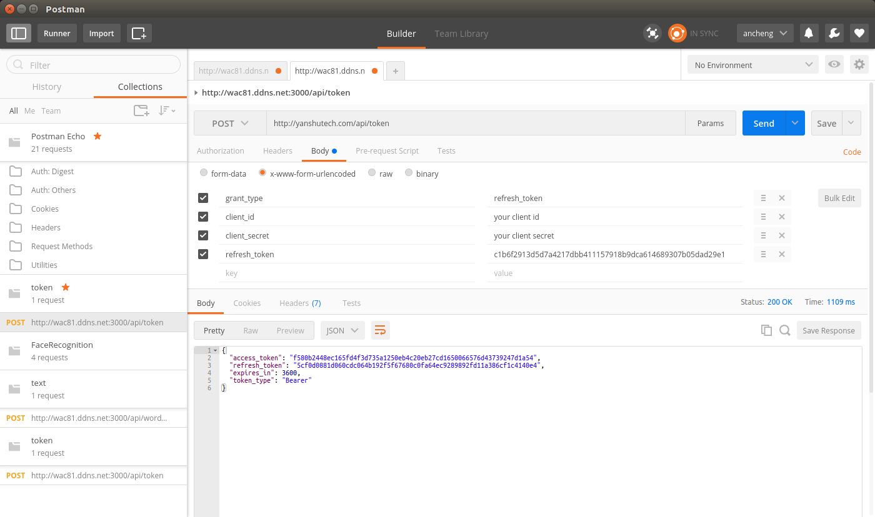Open new window icon next to Import
The image size is (875, 517).
pyautogui.click(x=139, y=33)
